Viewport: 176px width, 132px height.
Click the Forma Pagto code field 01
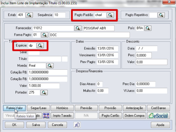(x=36, y=35)
